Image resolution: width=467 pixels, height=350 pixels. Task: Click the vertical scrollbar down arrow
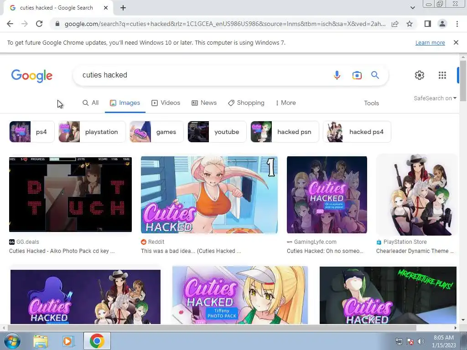[x=463, y=320]
